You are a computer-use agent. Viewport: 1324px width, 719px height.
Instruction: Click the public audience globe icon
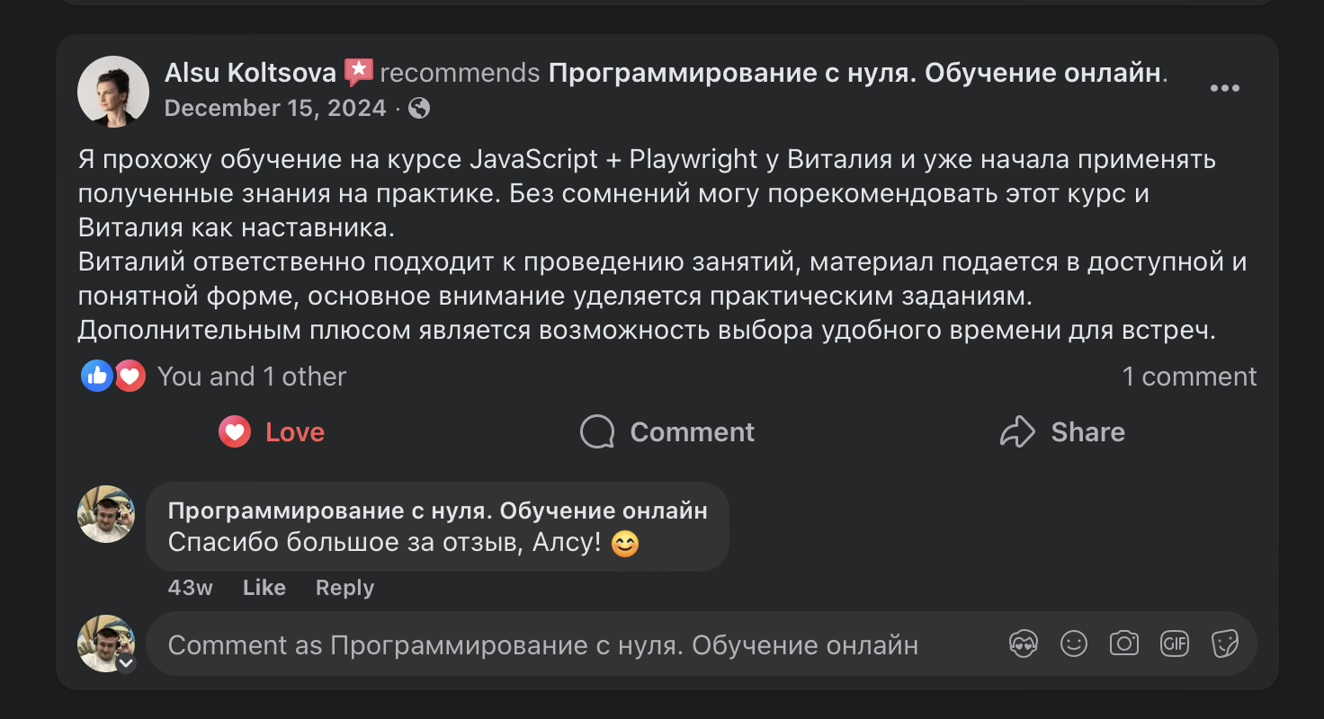(x=416, y=108)
